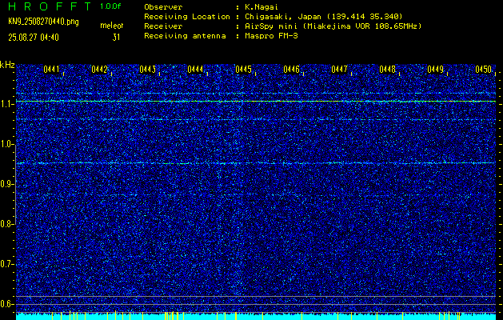
Task: Click the kHz axis unit label
Action: (x=7, y=65)
